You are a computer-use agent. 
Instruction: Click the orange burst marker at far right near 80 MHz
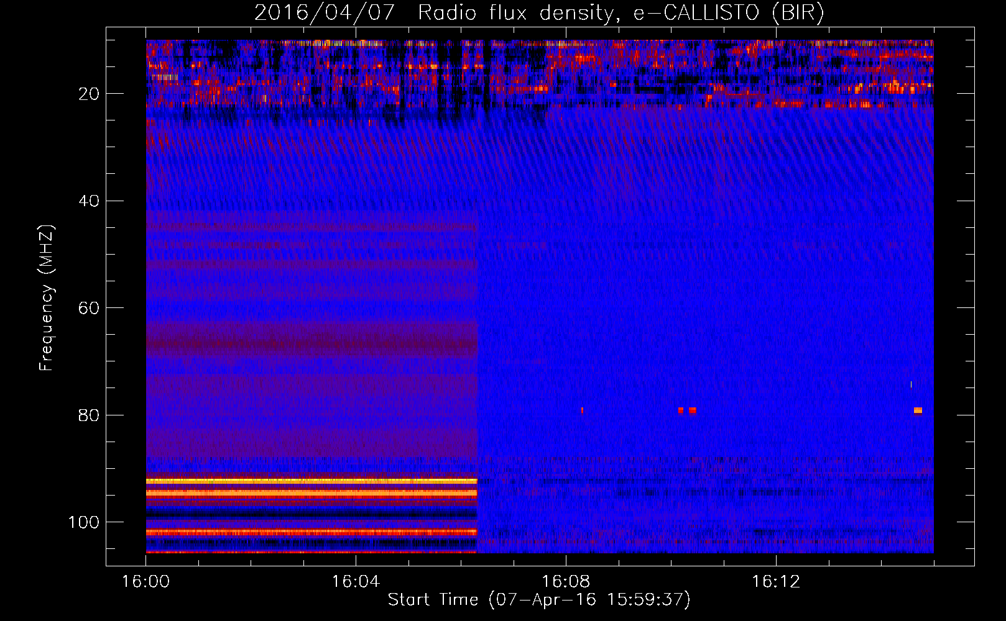(918, 410)
